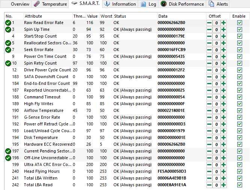Viewport: 250px width, 190px height.
Task: Open the Temperature tab
Action: pos(50,4)
